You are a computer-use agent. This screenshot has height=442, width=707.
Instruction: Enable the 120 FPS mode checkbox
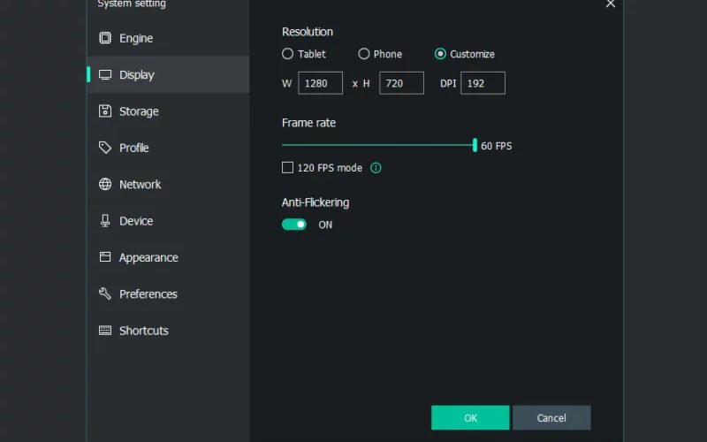tap(288, 168)
